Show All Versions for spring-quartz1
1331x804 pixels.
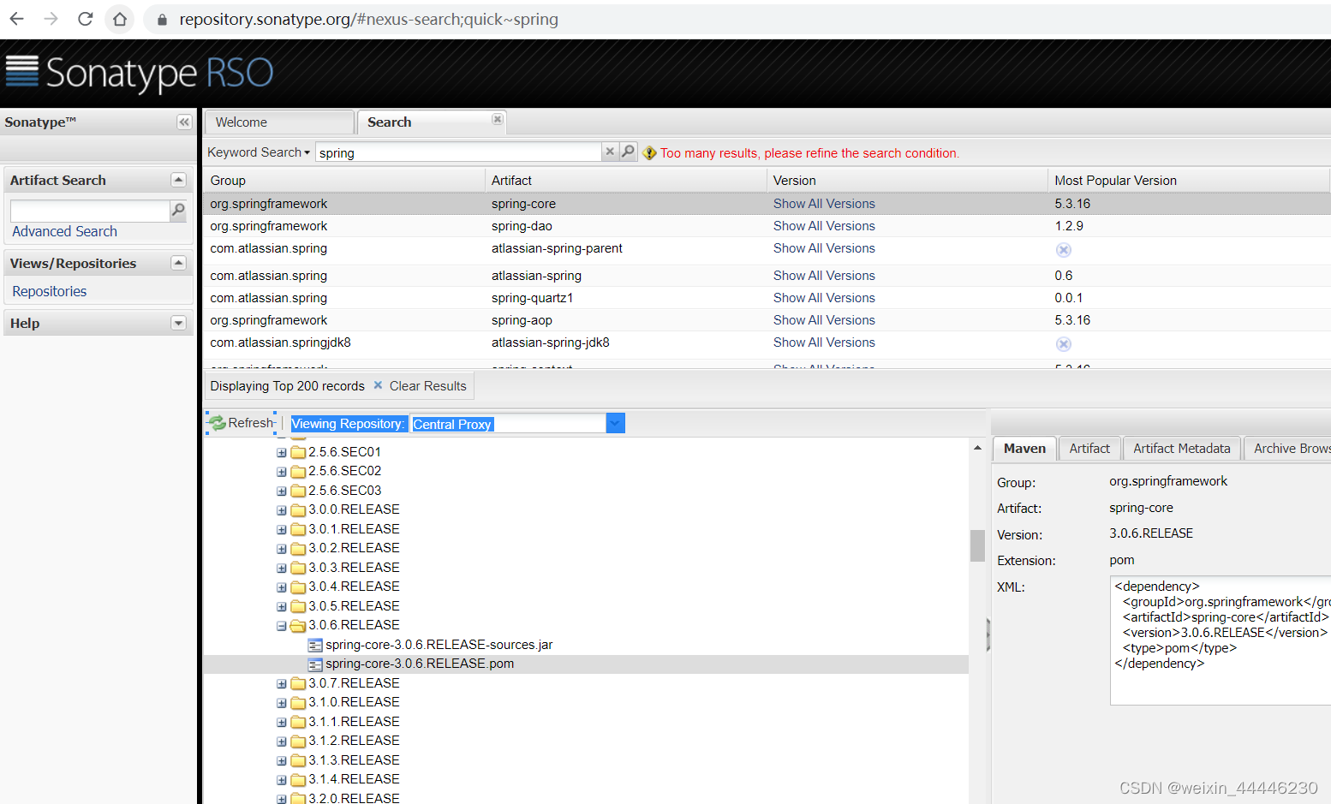click(x=824, y=298)
